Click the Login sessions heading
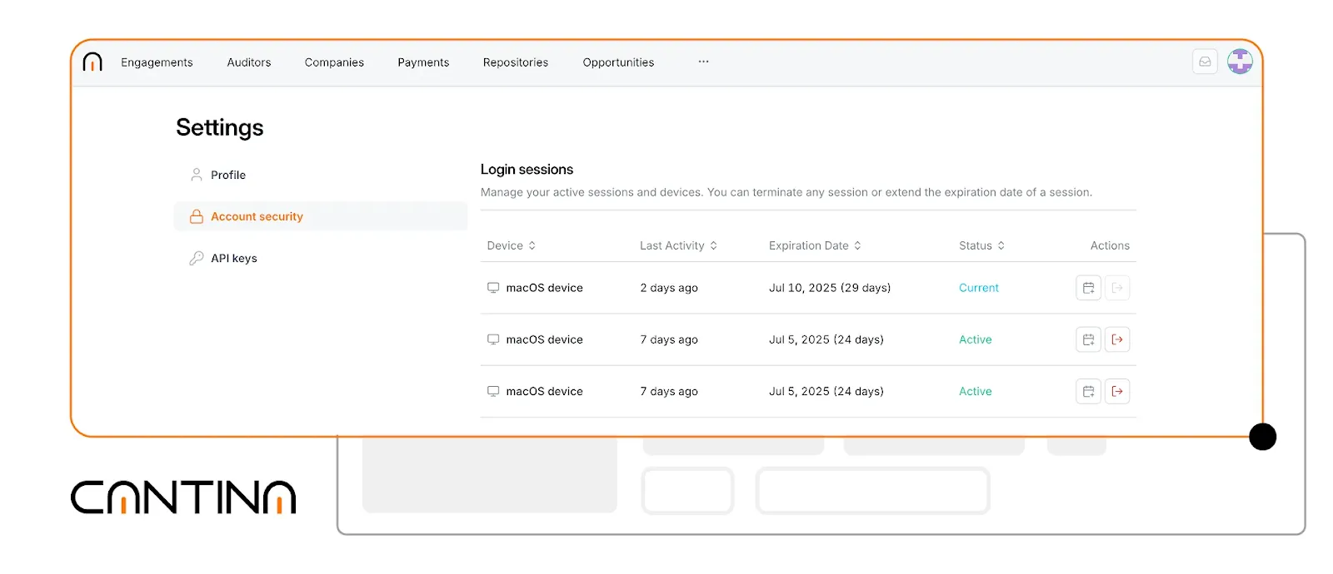The width and height of the screenshot is (1333, 574). (x=527, y=170)
